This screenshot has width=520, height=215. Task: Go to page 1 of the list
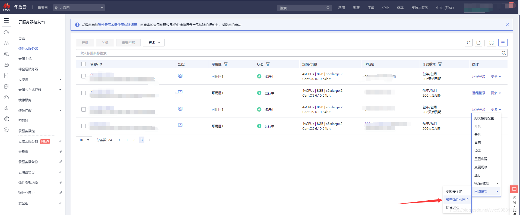(x=127, y=140)
